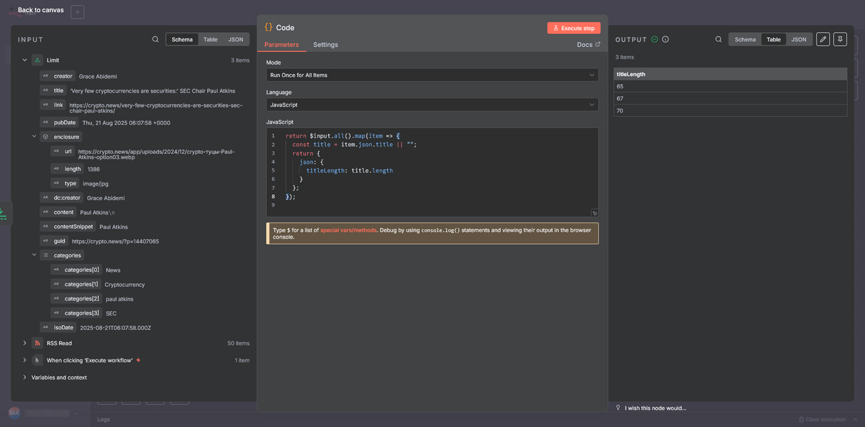The width and height of the screenshot is (865, 427).
Task: Open the Docs link
Action: [x=588, y=44]
